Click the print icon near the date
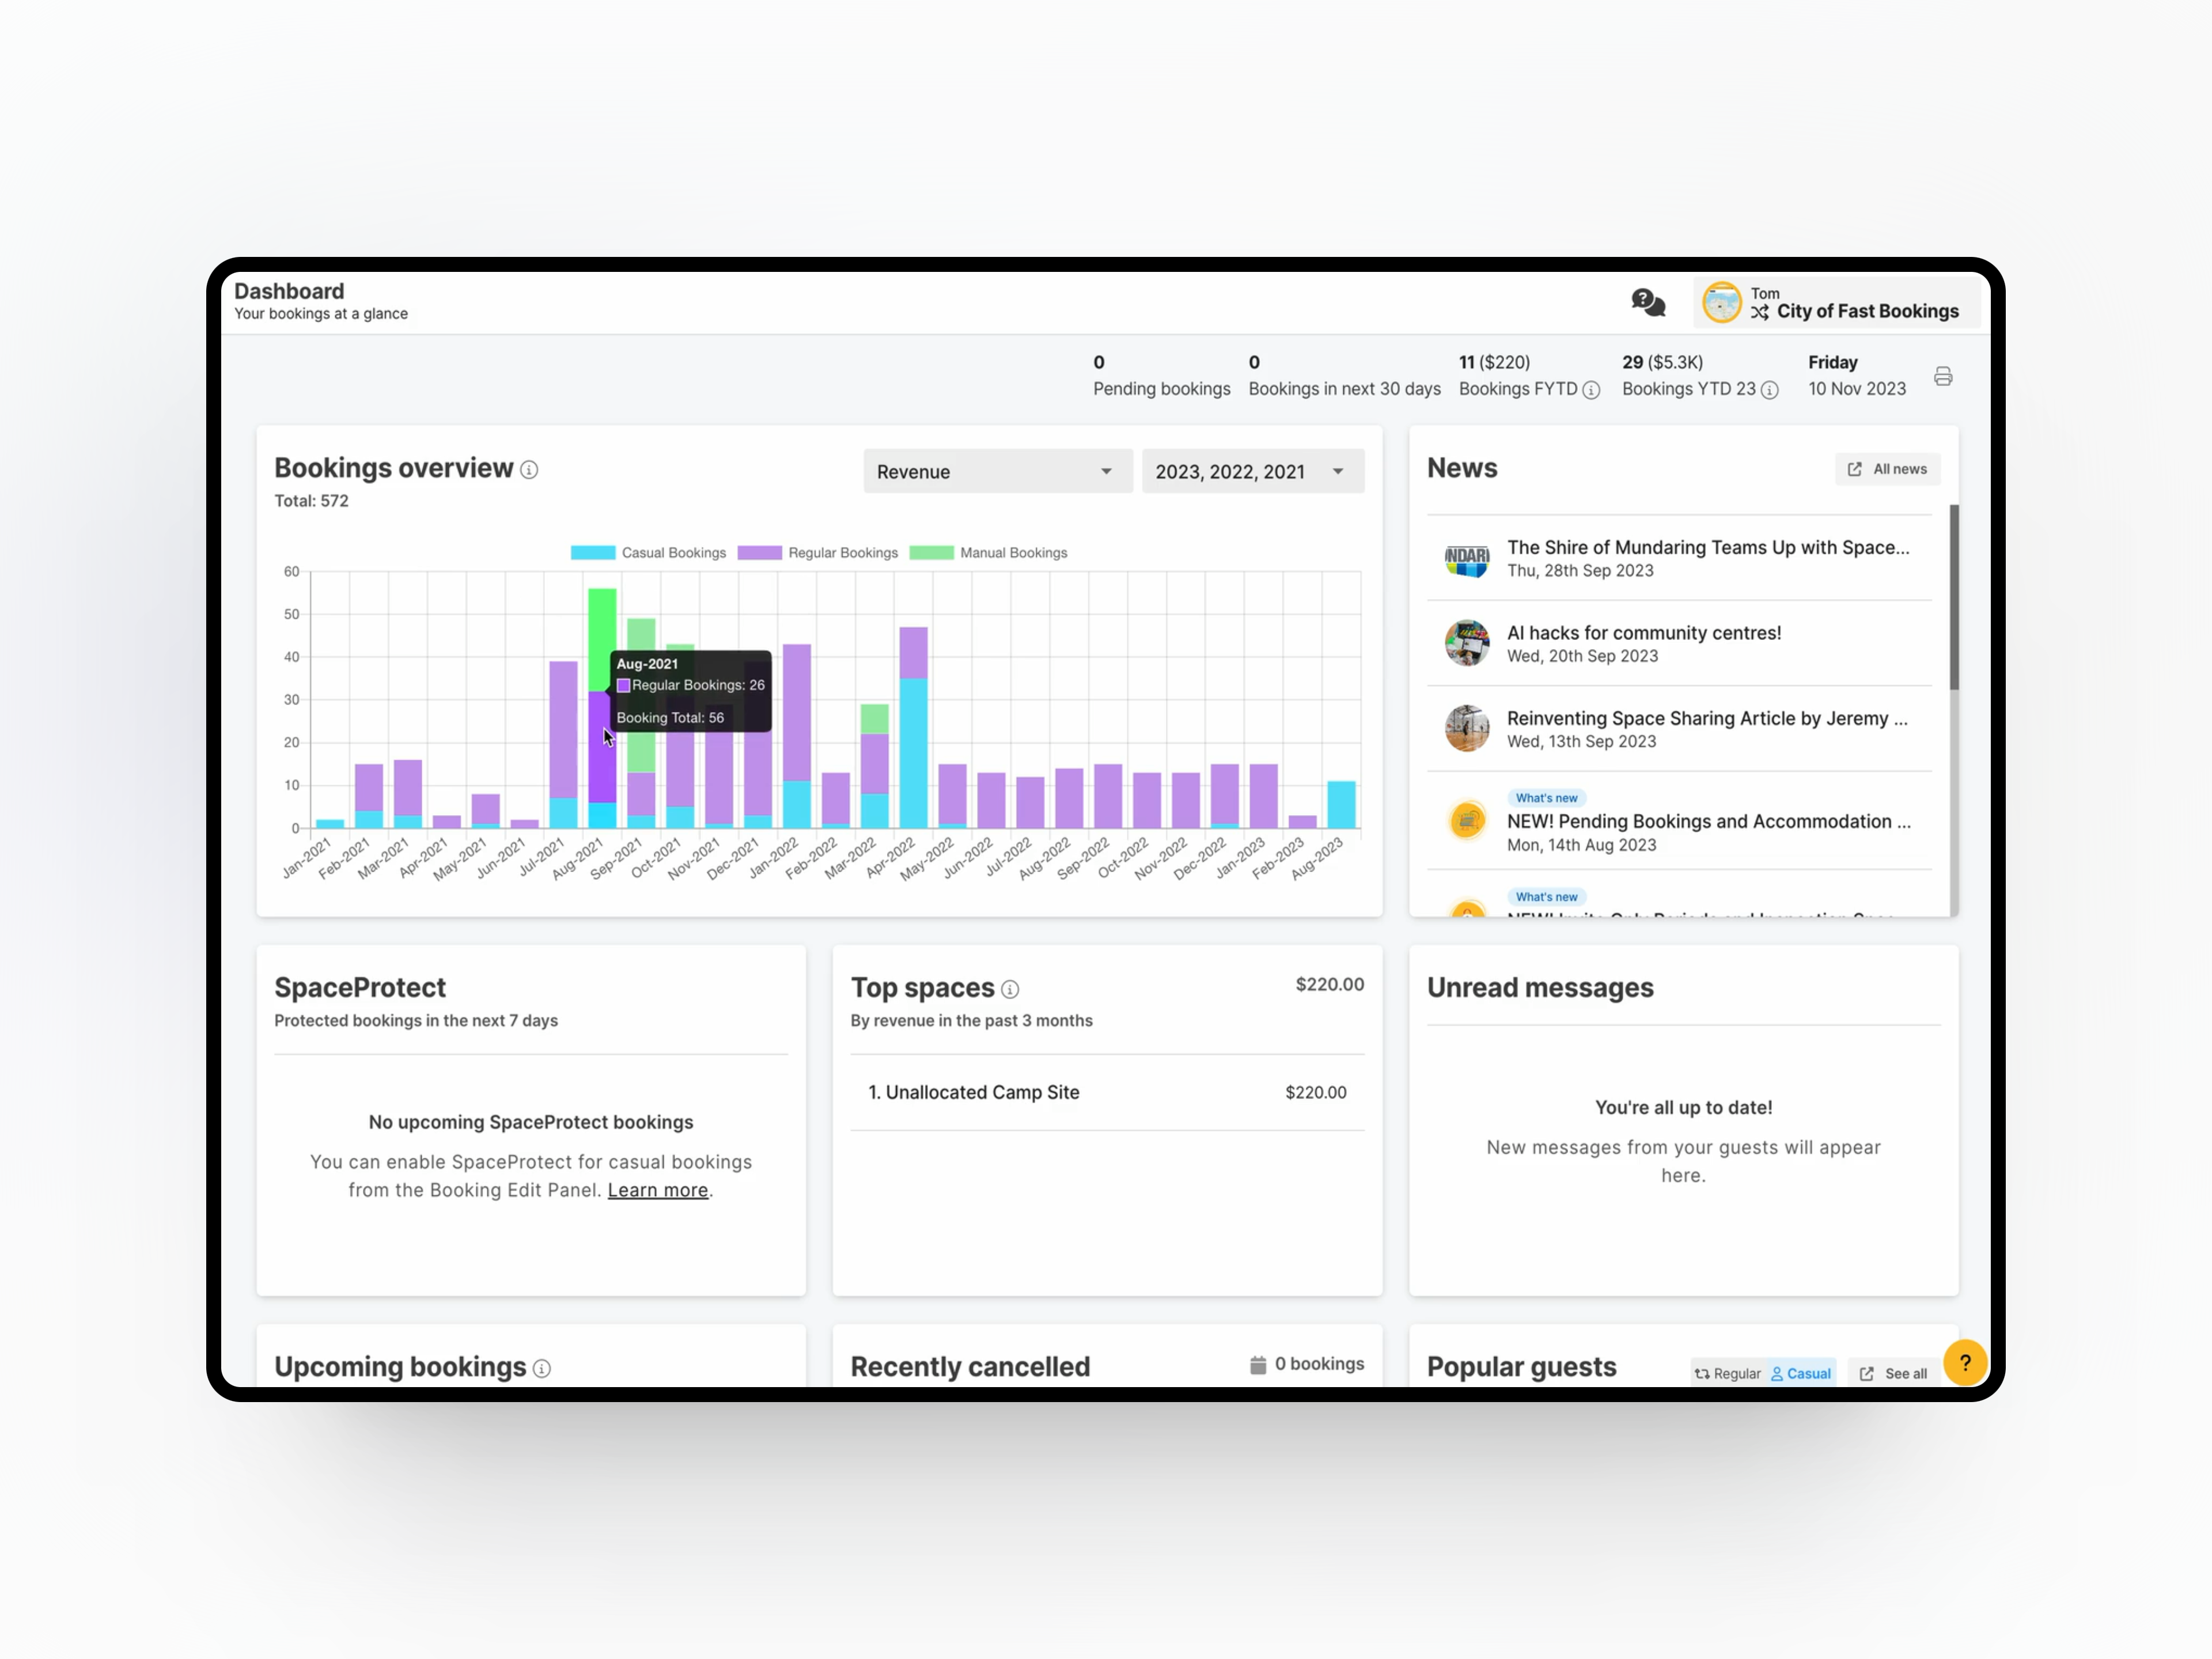 tap(1943, 375)
